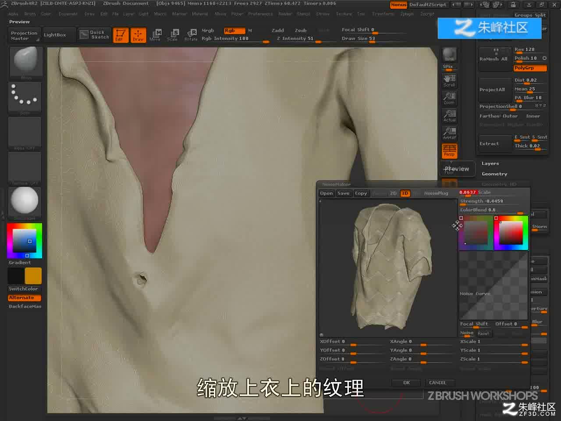The image size is (561, 421).
Task: Click the ProjectAll button
Action: click(494, 90)
